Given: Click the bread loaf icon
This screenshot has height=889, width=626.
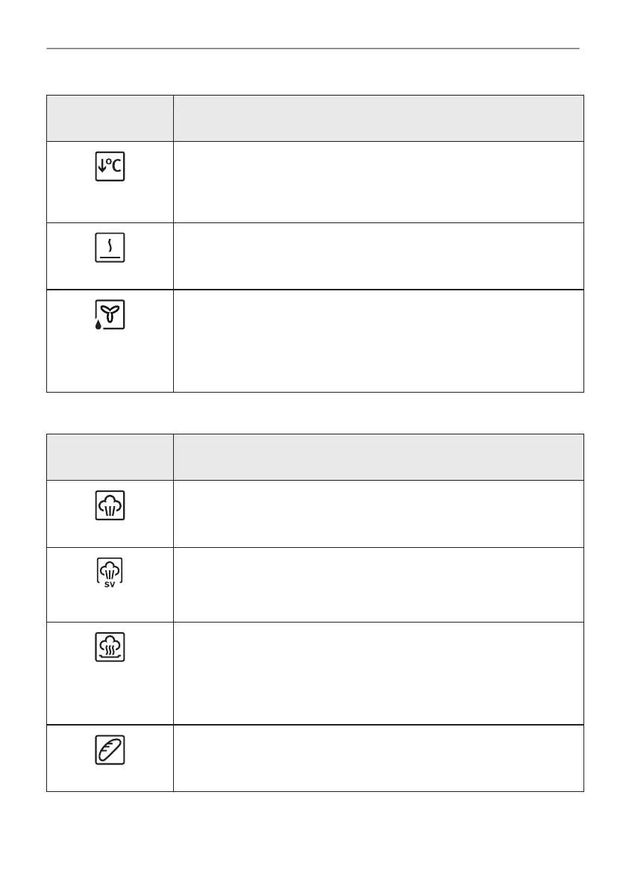Looking at the screenshot, I should (110, 749).
